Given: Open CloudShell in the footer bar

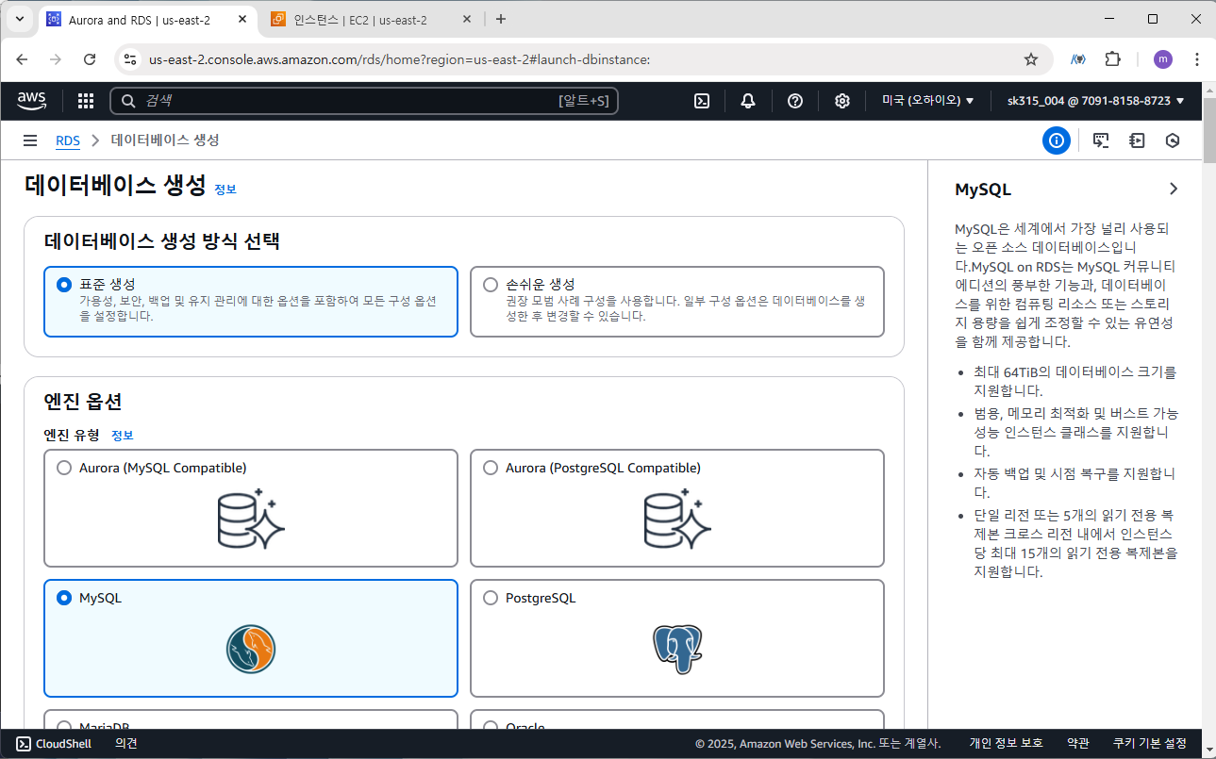Looking at the screenshot, I should coord(54,744).
